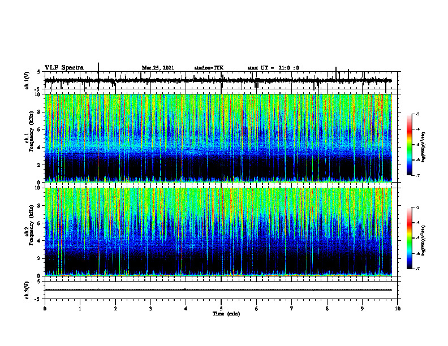
Task: Click the "ch.3(V)" waveform axis label
Action: 27,290
